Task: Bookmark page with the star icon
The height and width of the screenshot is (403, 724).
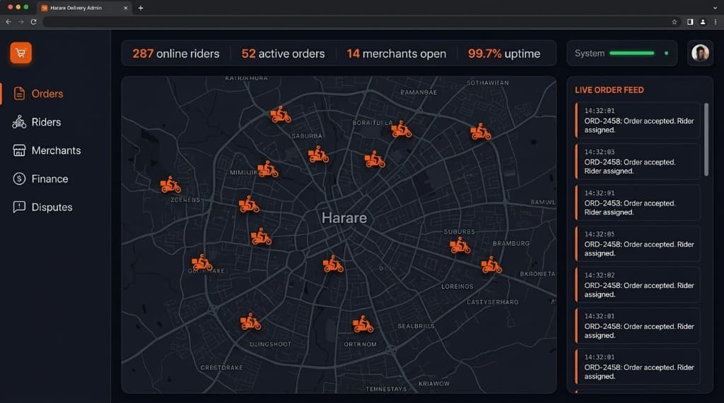Action: tap(674, 22)
